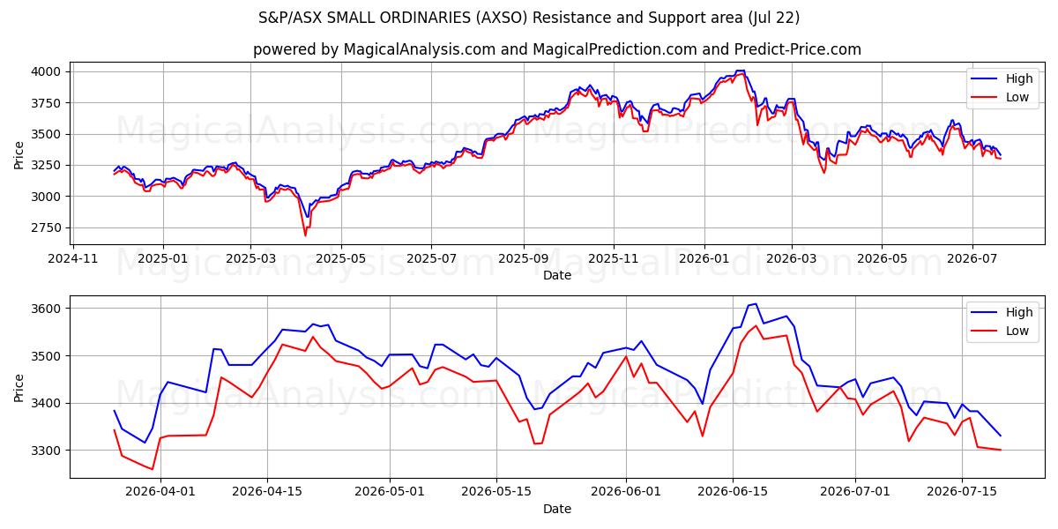Image resolution: width=1058 pixels, height=529 pixels.
Task: Click the 2026-06-01 date tick label
Action: tap(626, 492)
